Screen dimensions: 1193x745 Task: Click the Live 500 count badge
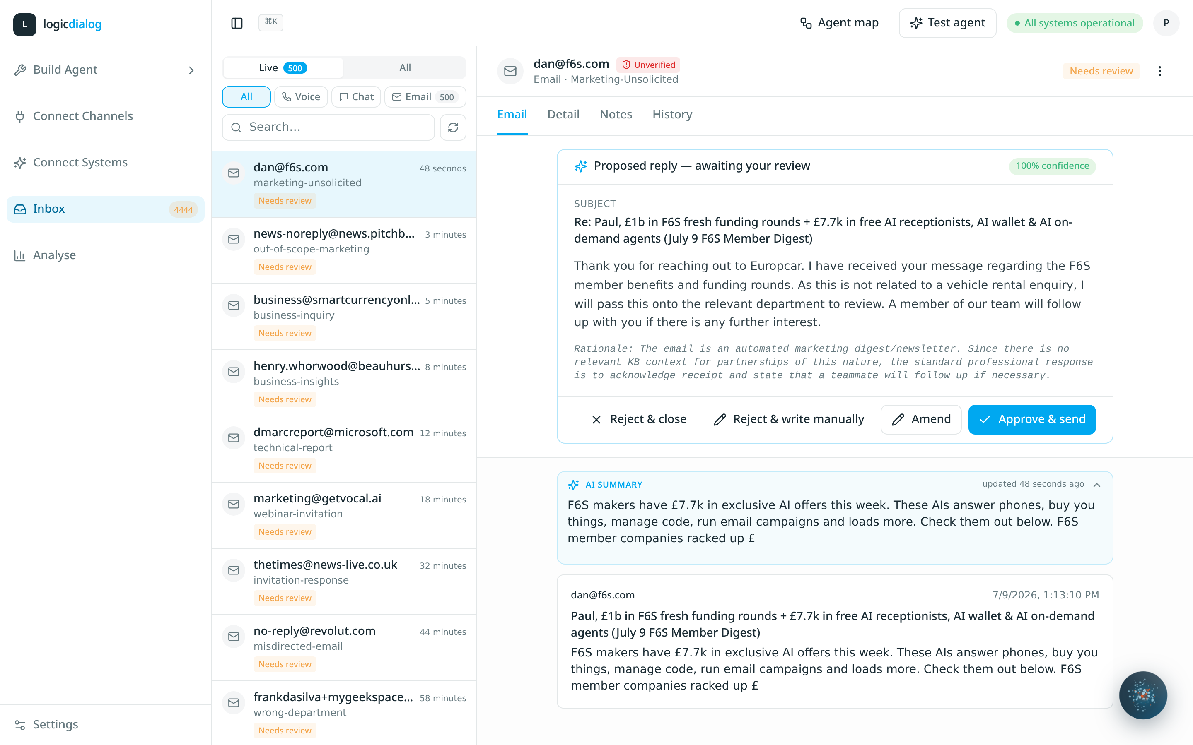(x=295, y=68)
